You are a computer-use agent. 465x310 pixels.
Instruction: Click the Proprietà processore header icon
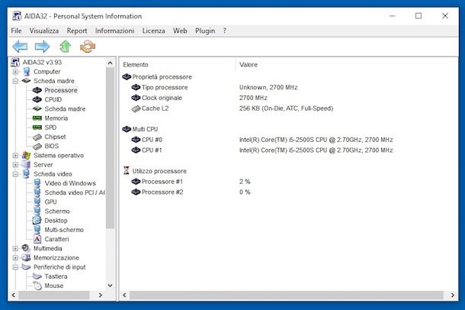[127, 77]
